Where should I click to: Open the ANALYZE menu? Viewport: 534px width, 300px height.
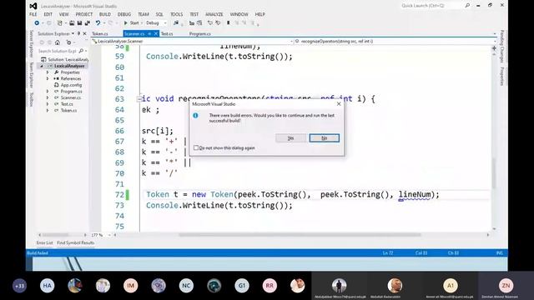214,14
